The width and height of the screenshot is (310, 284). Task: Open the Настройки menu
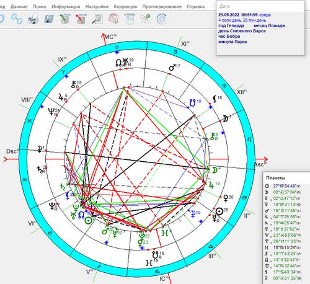pos(97,7)
